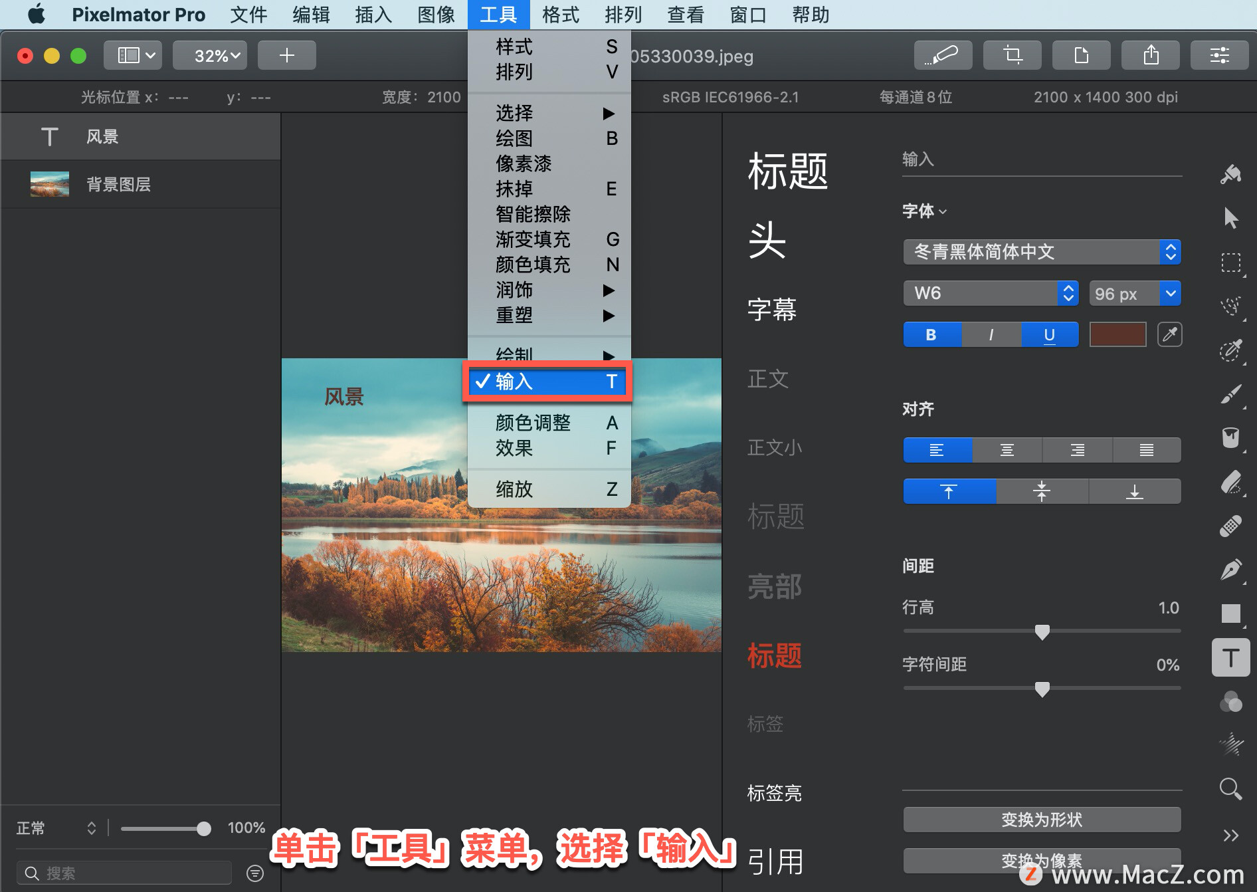This screenshot has width=1257, height=892.
Task: Select the Arrange arrow tool
Action: [x=1230, y=217]
